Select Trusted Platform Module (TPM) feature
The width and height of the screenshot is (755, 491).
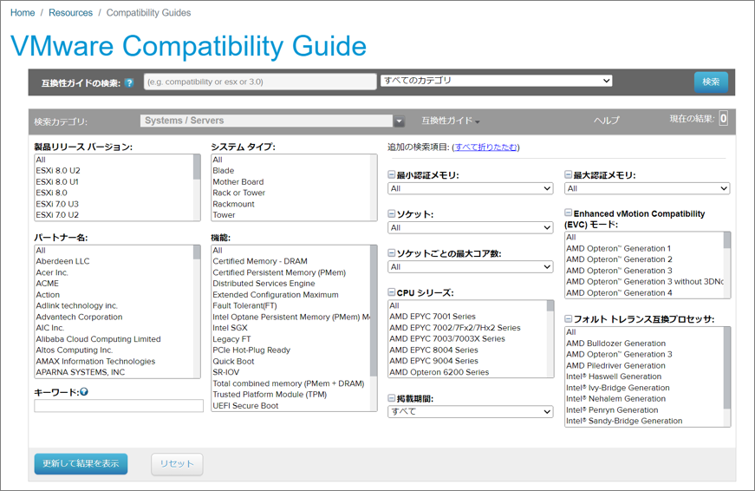(270, 395)
